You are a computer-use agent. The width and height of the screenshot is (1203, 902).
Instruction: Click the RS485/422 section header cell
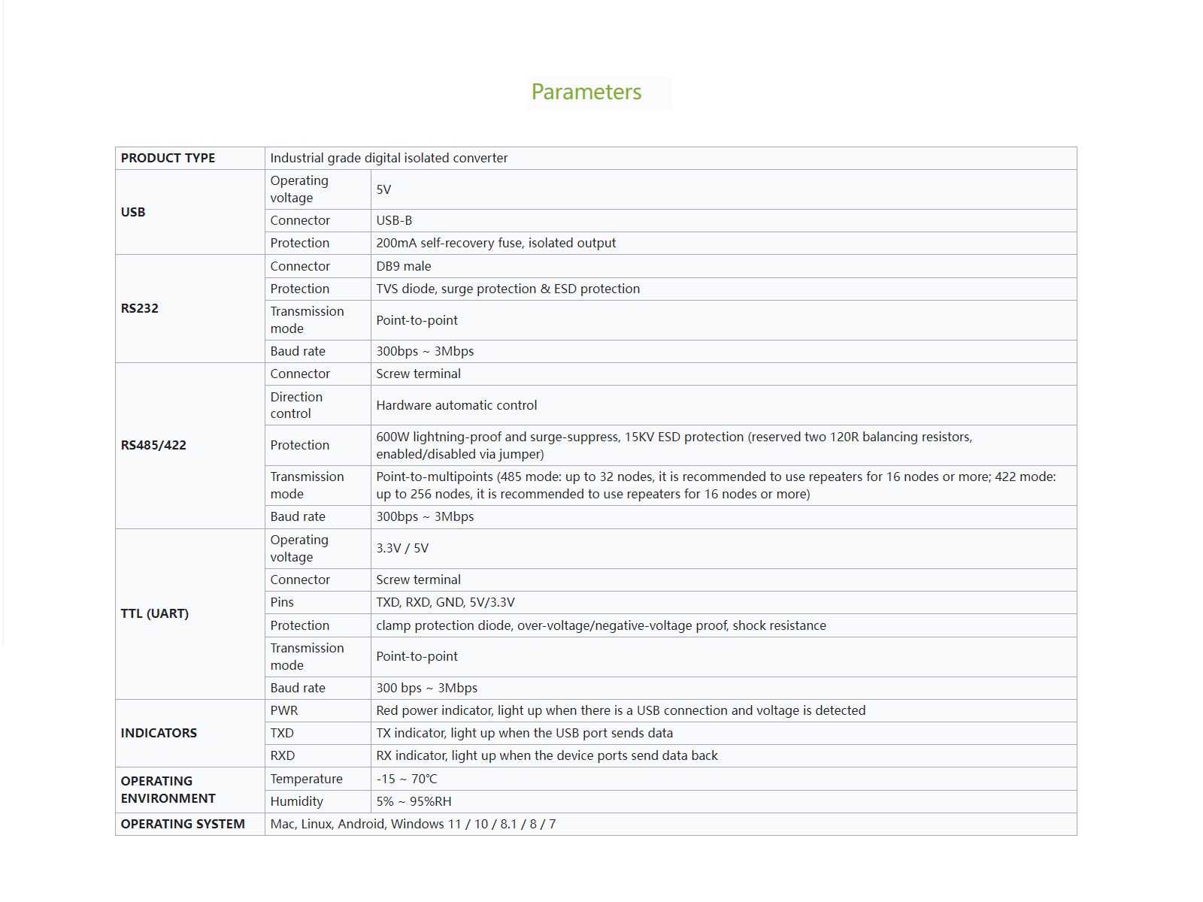153,445
